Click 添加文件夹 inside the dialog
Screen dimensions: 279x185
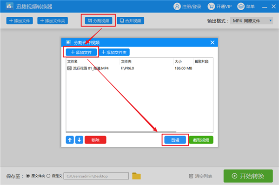click(114, 52)
